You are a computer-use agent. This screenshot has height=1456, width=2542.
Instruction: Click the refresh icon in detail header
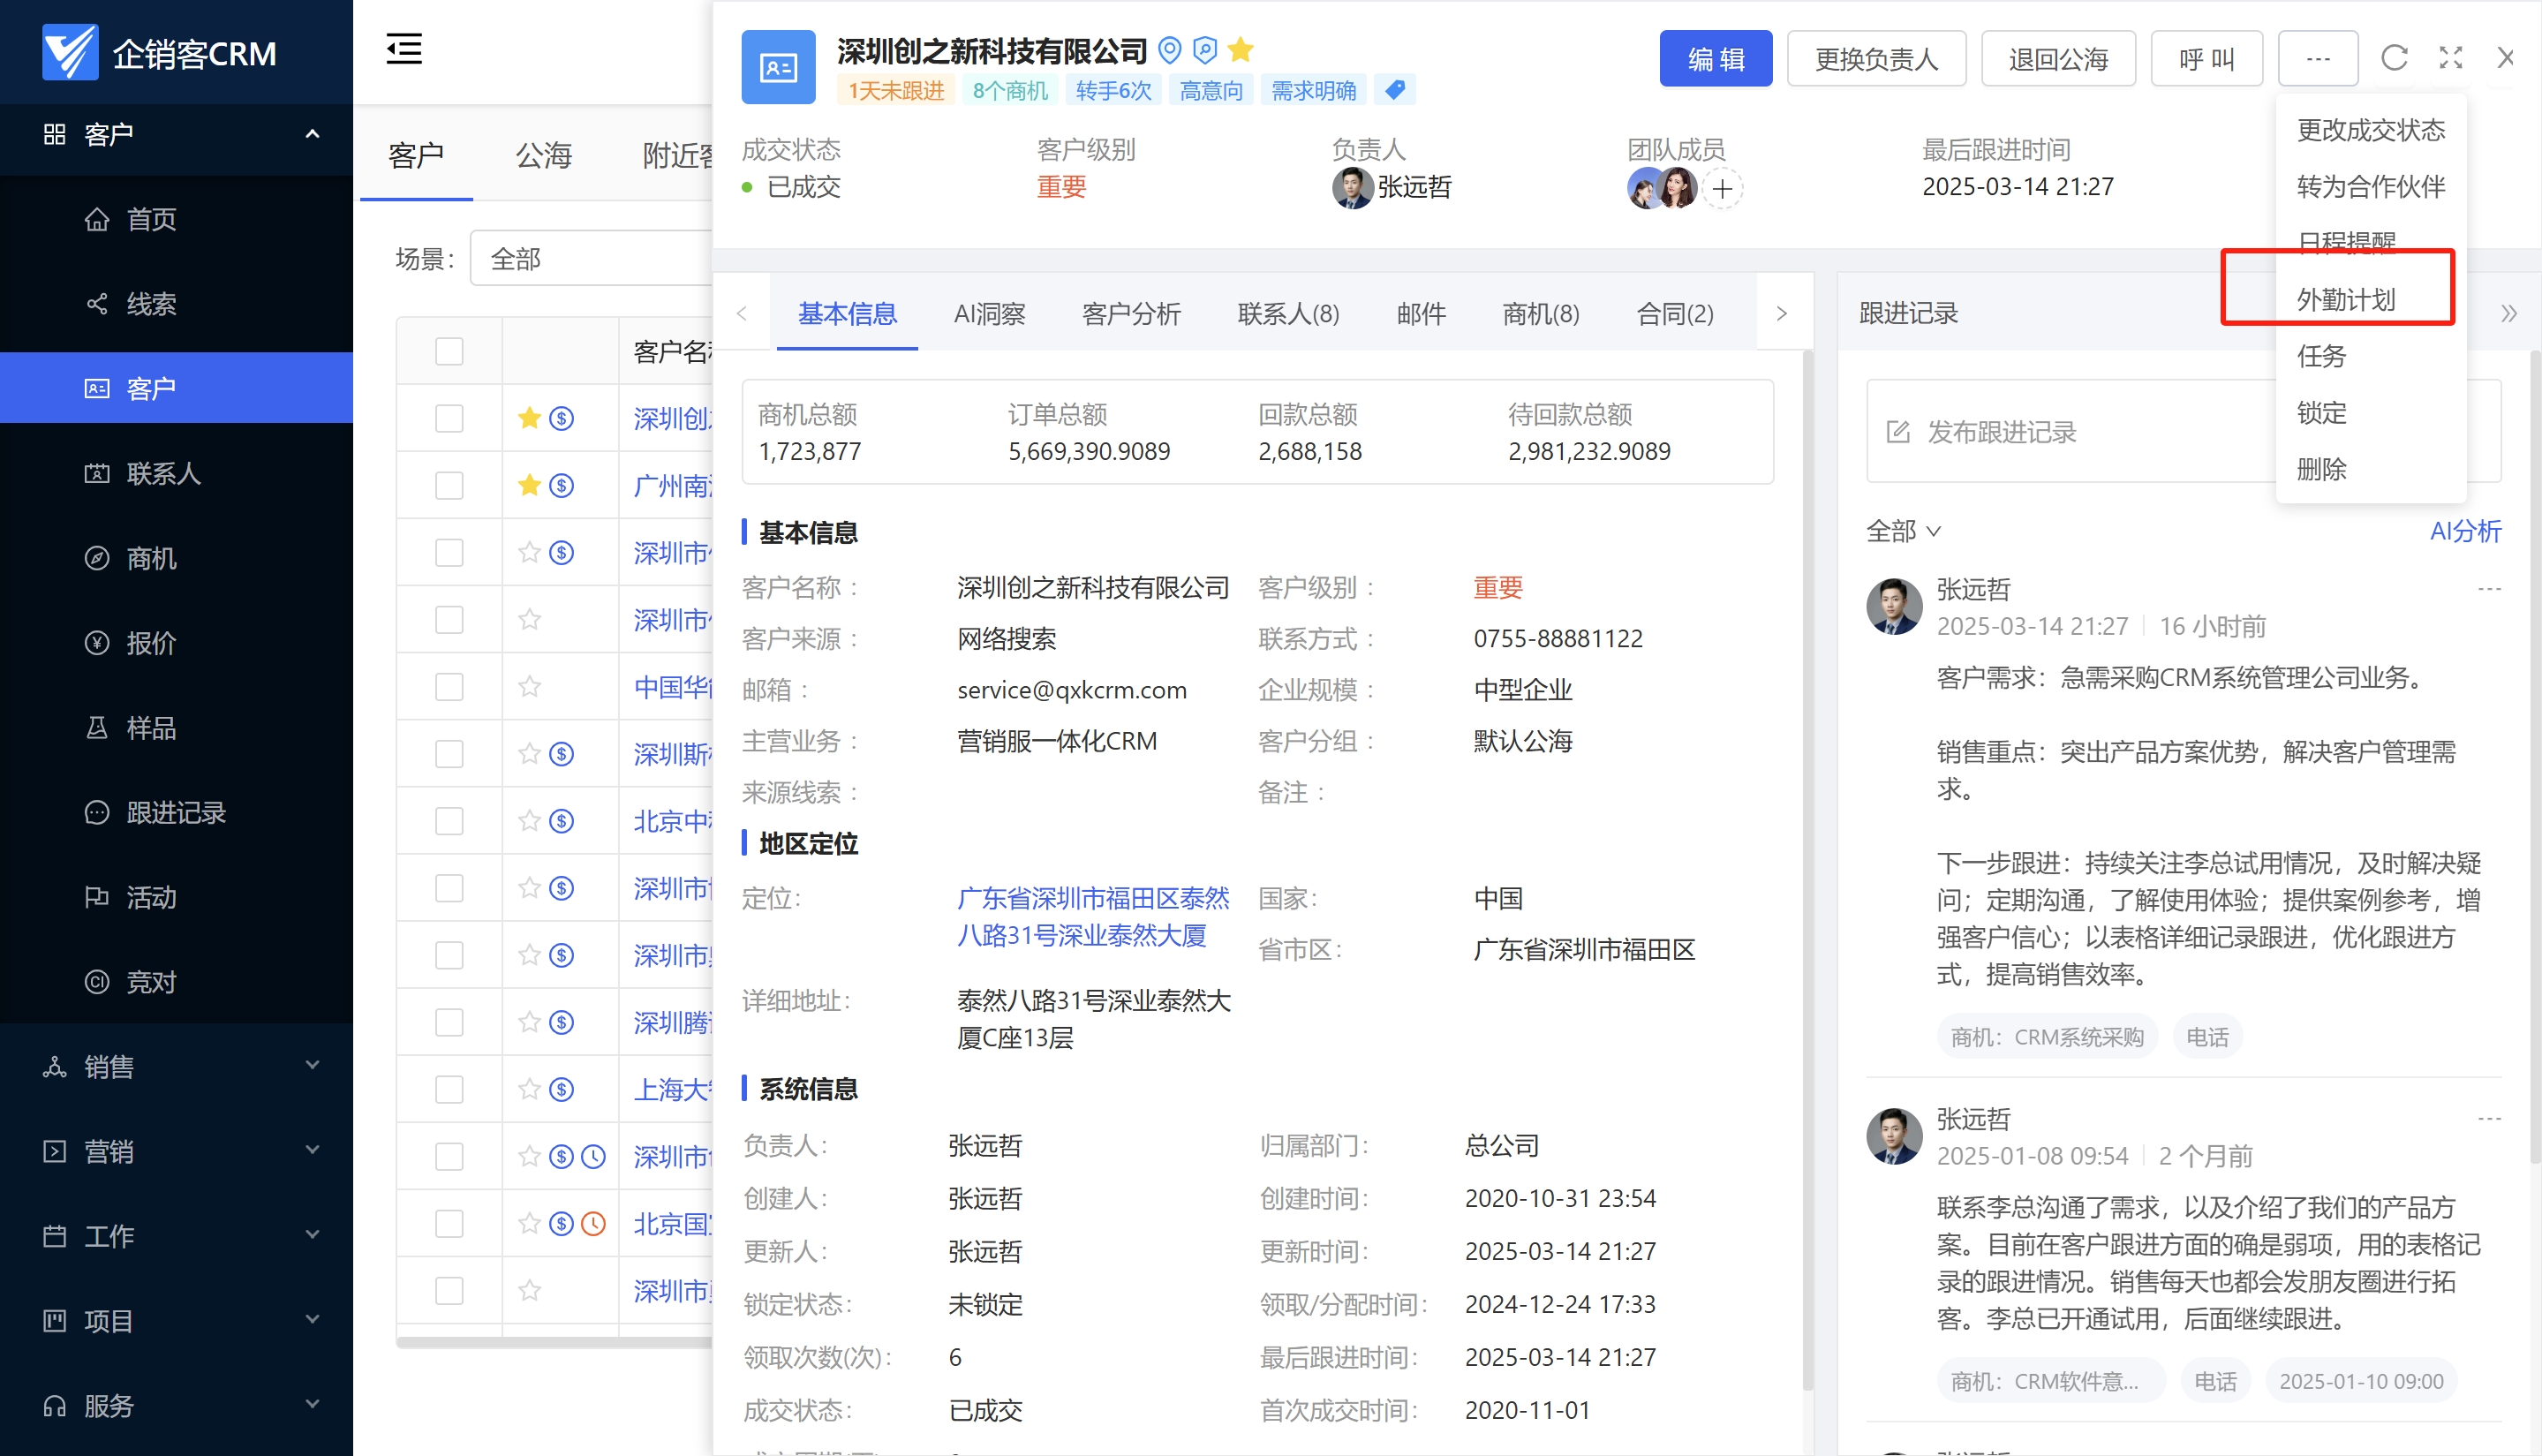[x=2394, y=58]
